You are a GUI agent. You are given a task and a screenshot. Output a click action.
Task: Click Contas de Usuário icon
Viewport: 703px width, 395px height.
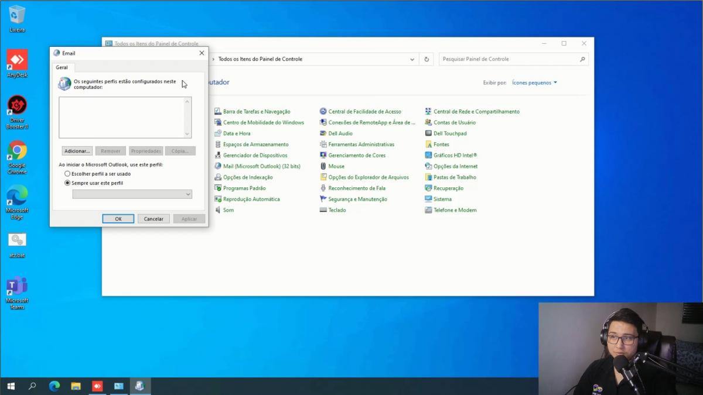(429, 122)
